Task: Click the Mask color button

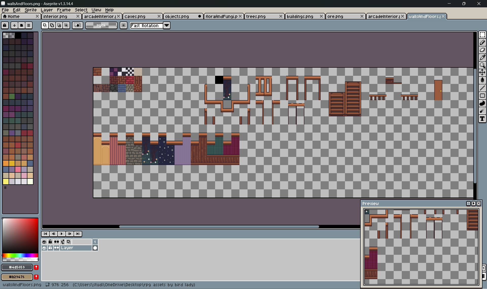Action: pos(101,25)
